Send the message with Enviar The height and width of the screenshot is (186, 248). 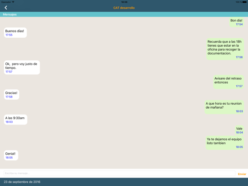[x=242, y=174]
